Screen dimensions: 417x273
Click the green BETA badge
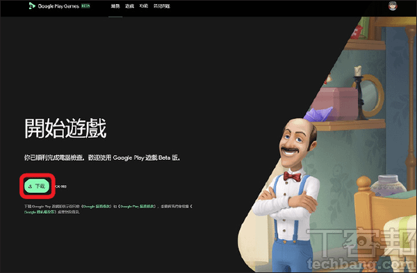pos(85,6)
